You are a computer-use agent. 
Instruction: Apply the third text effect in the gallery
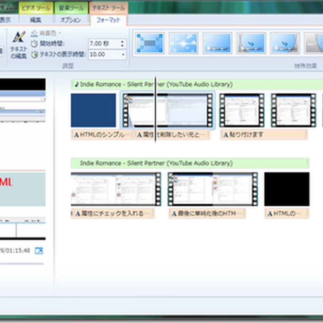coord(217,43)
